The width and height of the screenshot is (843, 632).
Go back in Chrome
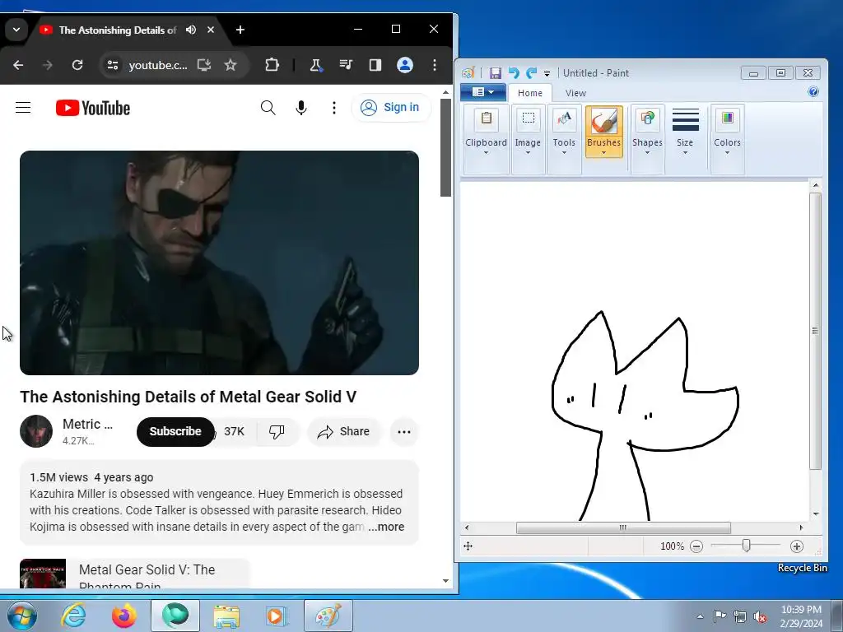point(18,65)
